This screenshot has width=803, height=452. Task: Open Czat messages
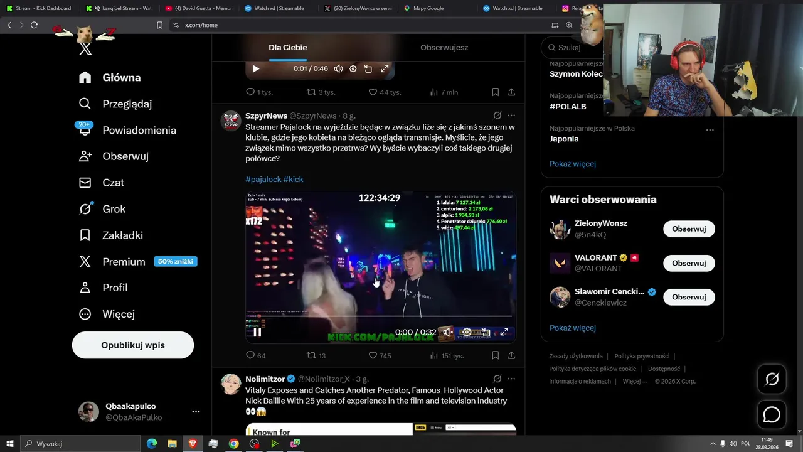point(101,183)
